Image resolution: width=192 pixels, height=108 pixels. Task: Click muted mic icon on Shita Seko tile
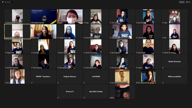click(32, 38)
